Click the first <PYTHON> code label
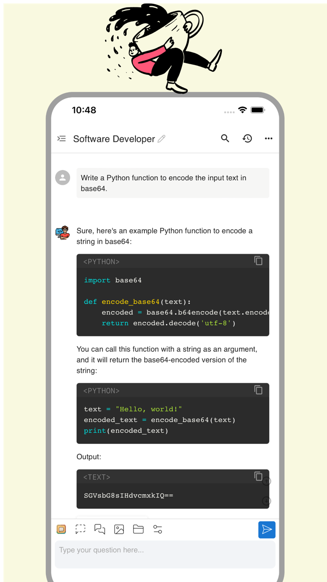The width and height of the screenshot is (327, 582). (101, 262)
